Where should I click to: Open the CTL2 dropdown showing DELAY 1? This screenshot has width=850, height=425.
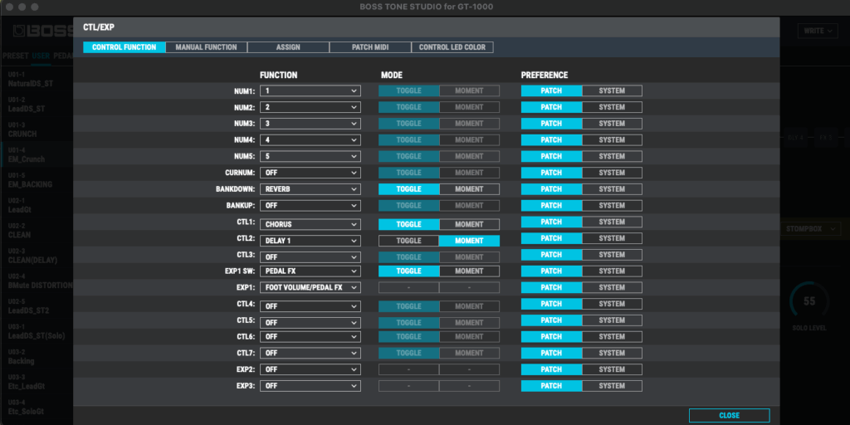click(310, 240)
